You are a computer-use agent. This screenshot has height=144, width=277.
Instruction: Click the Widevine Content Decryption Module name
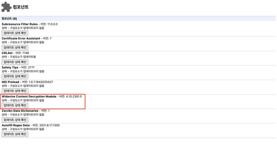pyautogui.click(x=29, y=96)
